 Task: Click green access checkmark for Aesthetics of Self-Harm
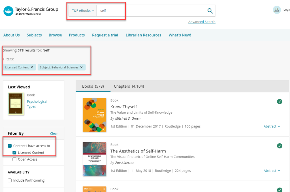pos(280,146)
